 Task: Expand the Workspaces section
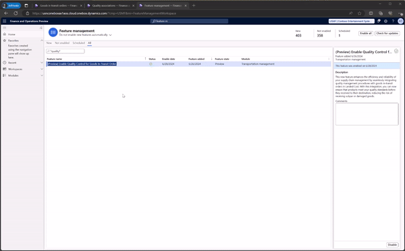(x=42, y=69)
